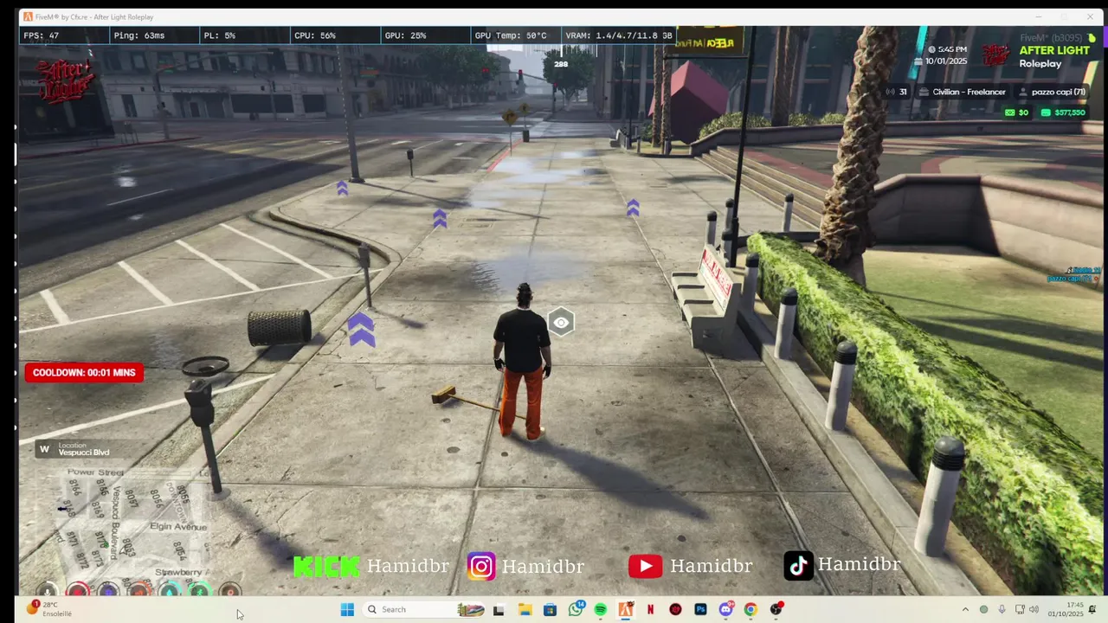Click the Vespucci Blvd location label

coord(84,453)
